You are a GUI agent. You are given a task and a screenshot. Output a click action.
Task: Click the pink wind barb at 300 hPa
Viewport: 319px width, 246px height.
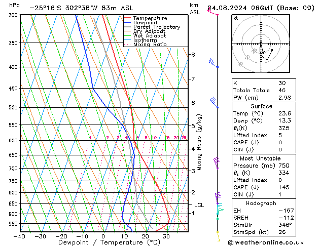[x=212, y=12]
